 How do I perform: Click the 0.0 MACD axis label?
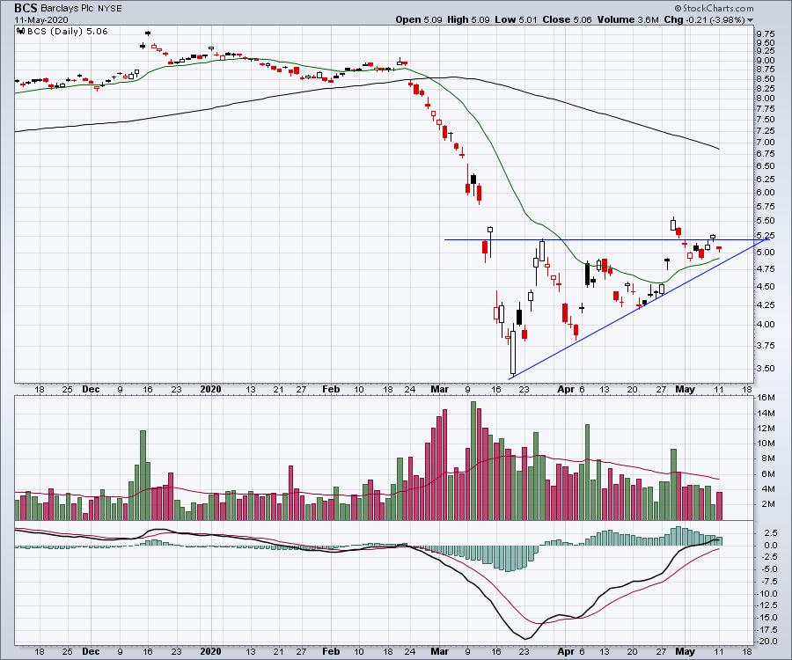(770, 546)
